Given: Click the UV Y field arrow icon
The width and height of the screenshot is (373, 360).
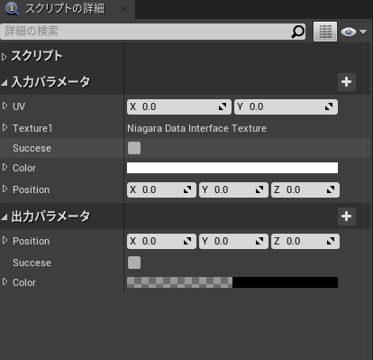Looking at the screenshot, I should coord(329,106).
